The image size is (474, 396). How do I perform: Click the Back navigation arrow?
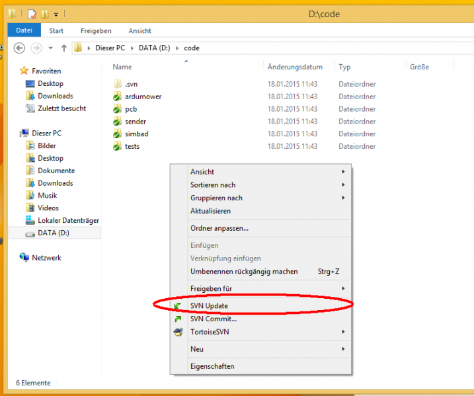[x=19, y=48]
